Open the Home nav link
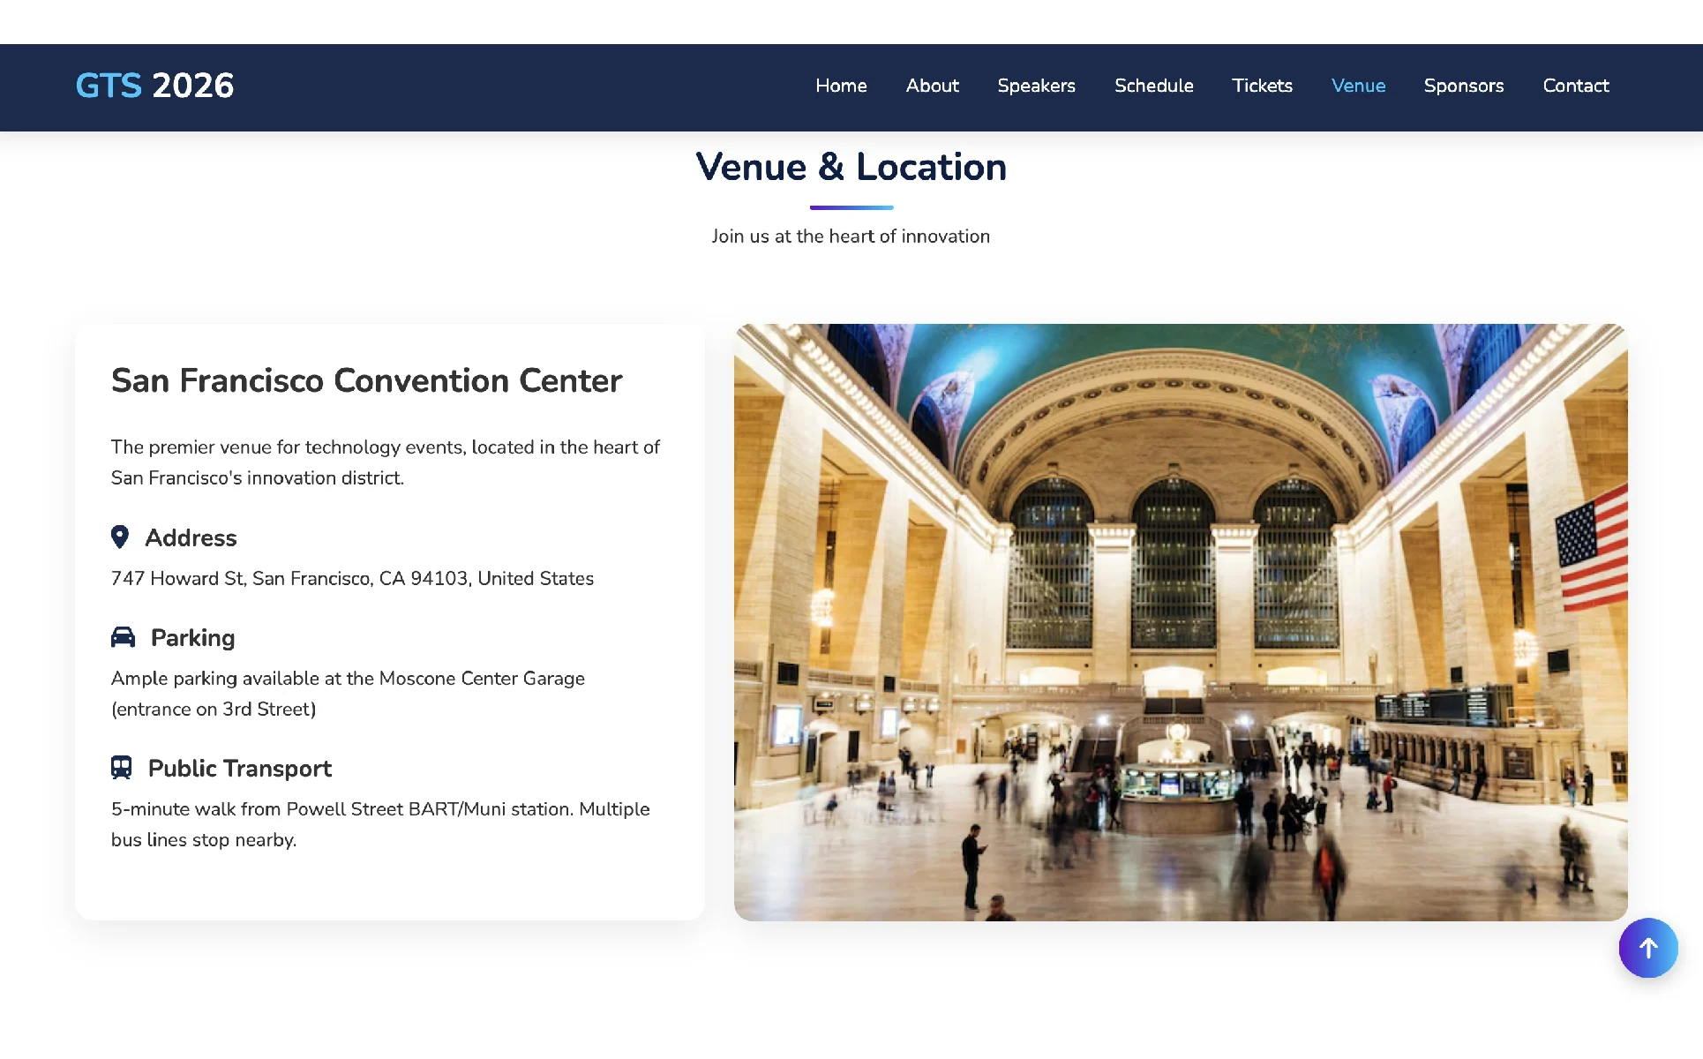1703x1059 pixels. (840, 86)
